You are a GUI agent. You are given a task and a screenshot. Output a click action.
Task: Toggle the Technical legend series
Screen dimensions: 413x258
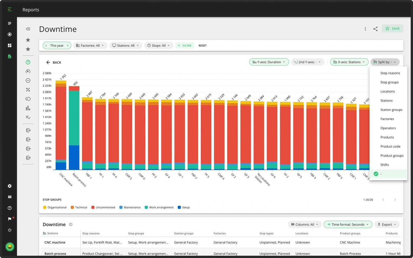(x=79, y=207)
